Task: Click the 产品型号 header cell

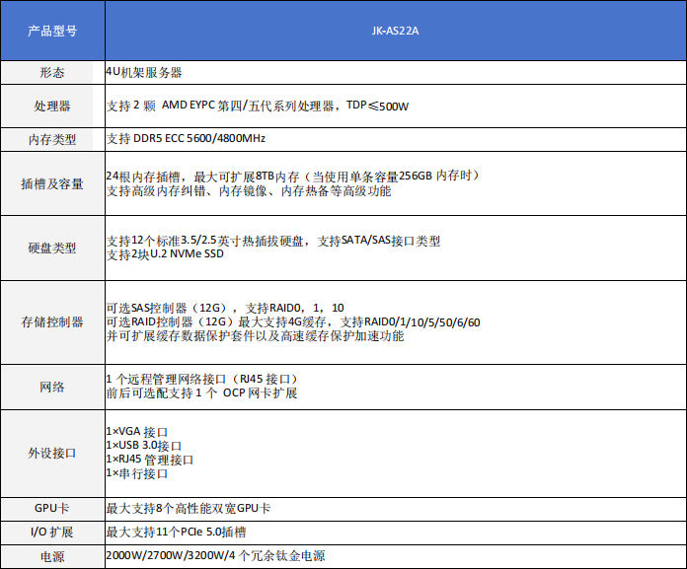Action: [51, 31]
